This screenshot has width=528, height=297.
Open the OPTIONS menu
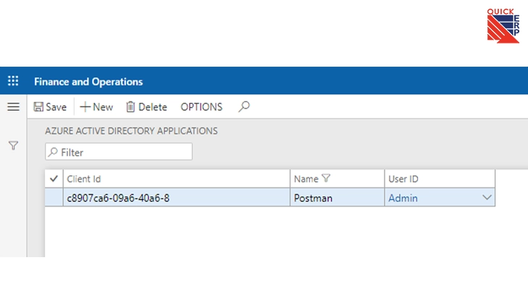coord(201,106)
